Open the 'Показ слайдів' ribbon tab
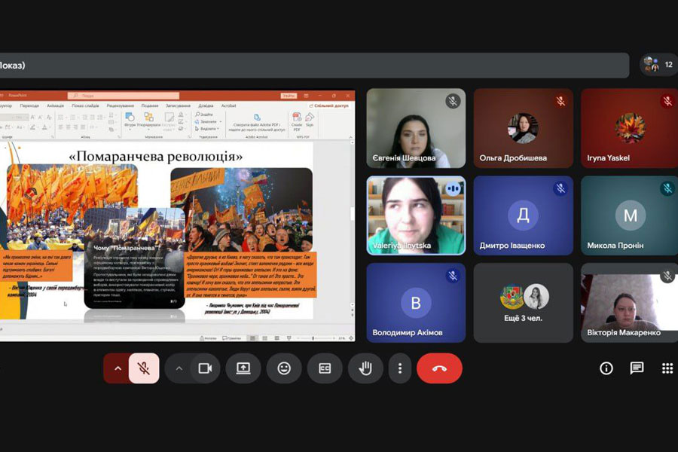This screenshot has width=678, height=452. (84, 106)
